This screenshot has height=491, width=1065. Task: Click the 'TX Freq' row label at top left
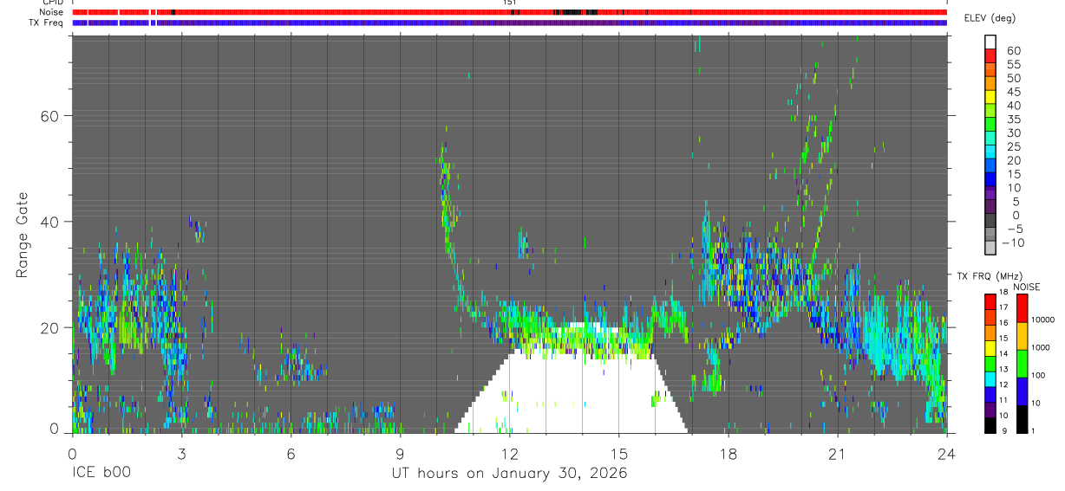(x=46, y=22)
